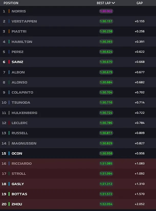Click the blue team bar beside Ocon

pos(9,153)
